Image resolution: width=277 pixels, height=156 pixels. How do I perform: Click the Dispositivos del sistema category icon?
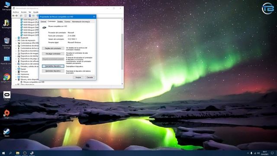(19, 64)
